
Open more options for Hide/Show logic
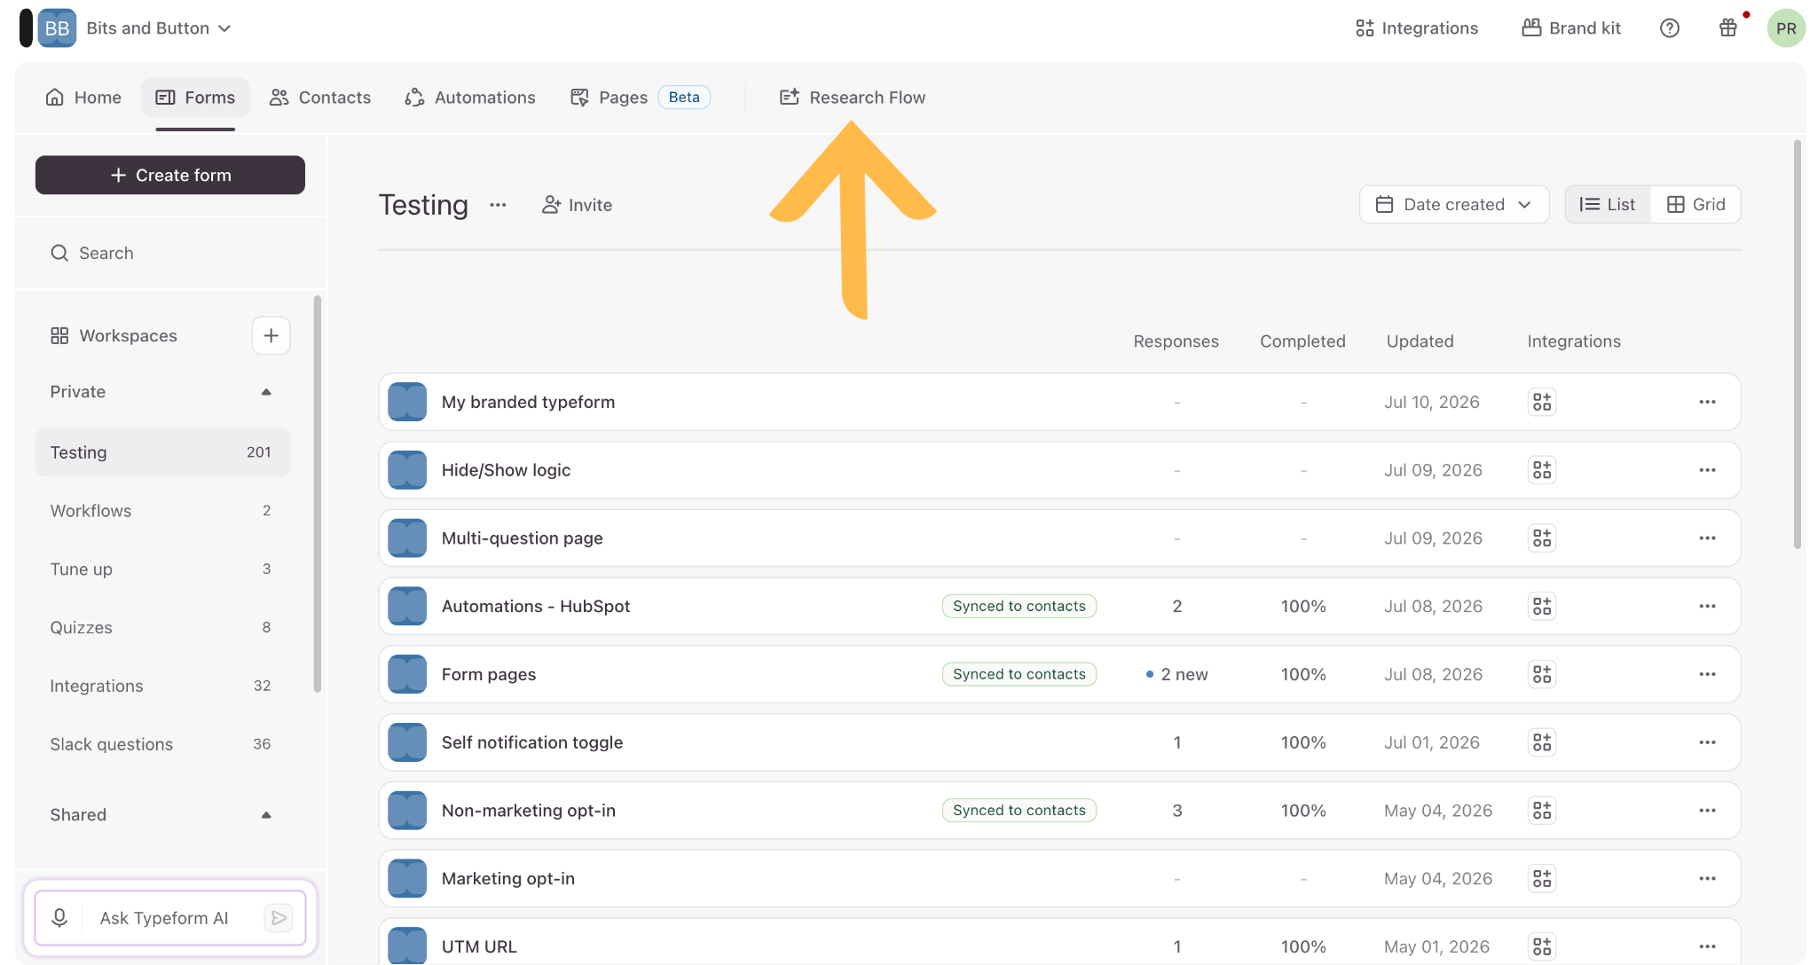[1707, 470]
